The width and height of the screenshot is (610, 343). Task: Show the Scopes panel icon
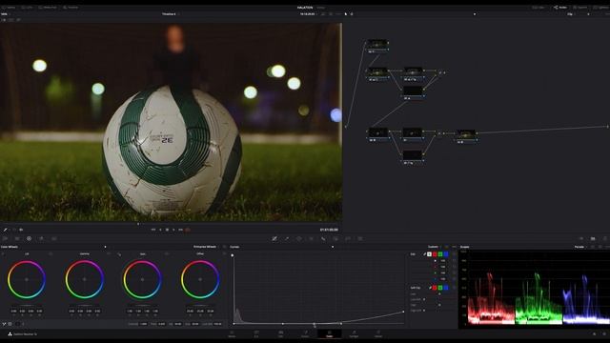tap(593, 238)
